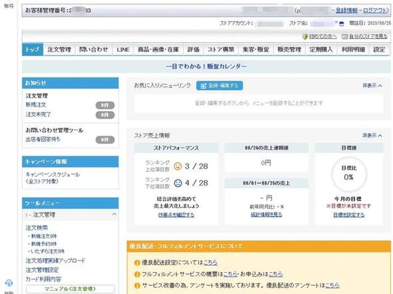Collapse the 1 - 注文管理 tool menu
The width and height of the screenshot is (393, 294).
pos(70,215)
